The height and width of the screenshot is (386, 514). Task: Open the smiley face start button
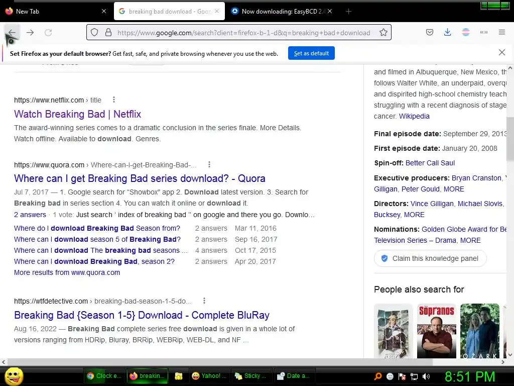14,376
